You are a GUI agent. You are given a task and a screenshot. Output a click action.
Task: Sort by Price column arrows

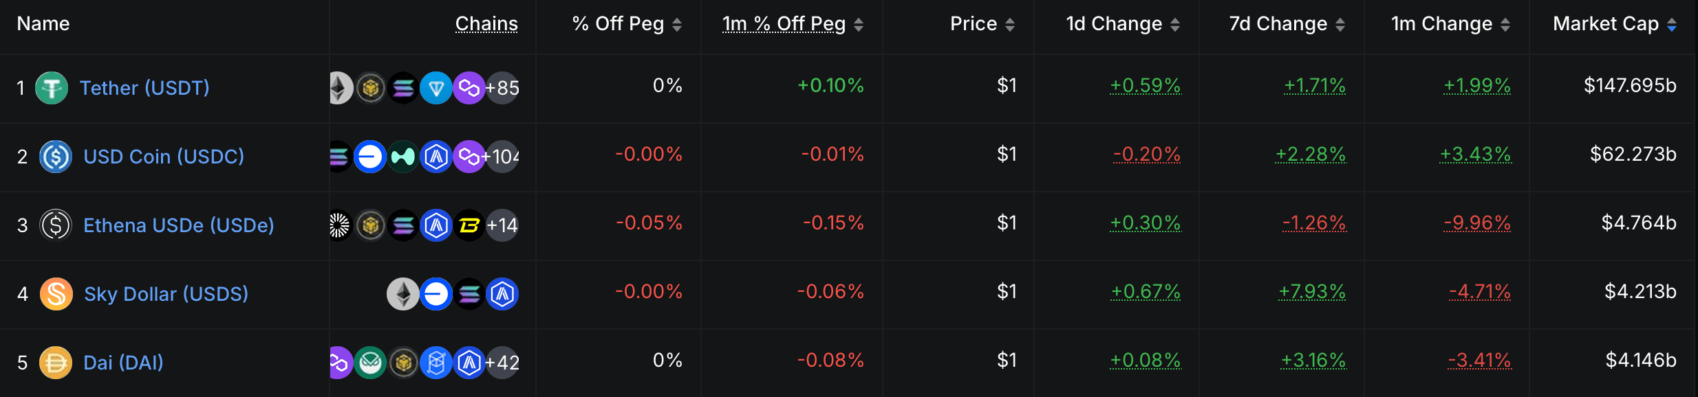click(1010, 25)
